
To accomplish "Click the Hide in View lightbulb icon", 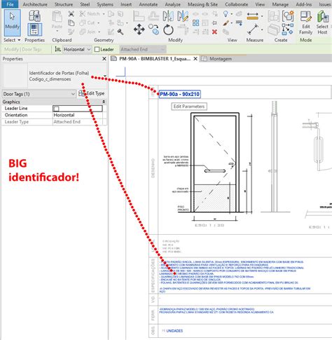I will [226, 14].
